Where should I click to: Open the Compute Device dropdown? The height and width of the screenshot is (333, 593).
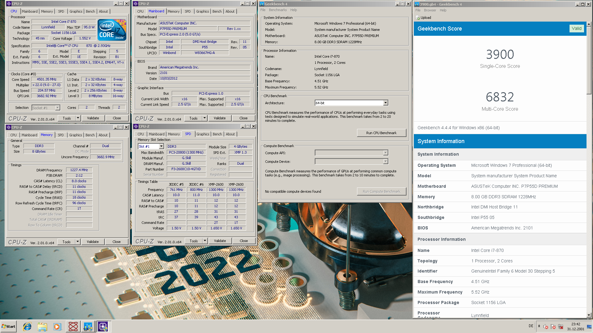click(385, 161)
